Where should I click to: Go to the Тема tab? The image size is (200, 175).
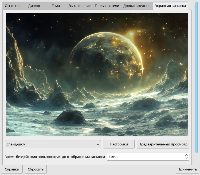(56, 6)
